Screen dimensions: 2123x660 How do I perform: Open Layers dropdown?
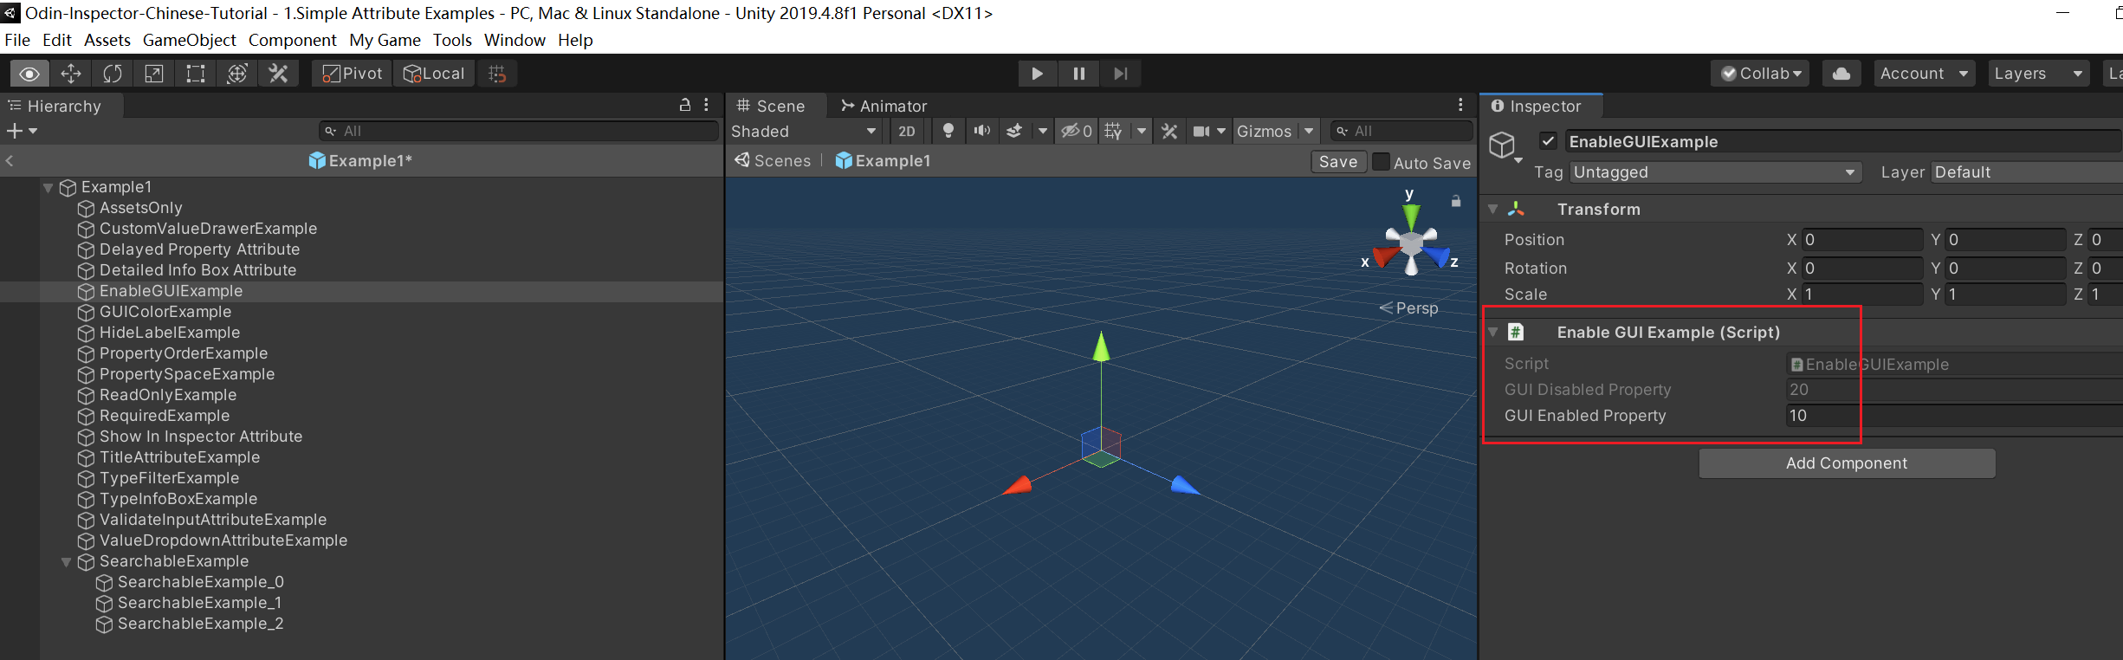2037,74
